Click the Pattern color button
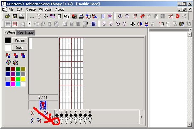The height and width of the screenshot is (129, 194). tap(19, 40)
